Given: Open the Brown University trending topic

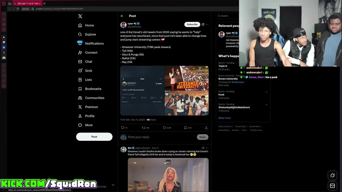Looking at the screenshot, I should pyautogui.click(x=228, y=79).
